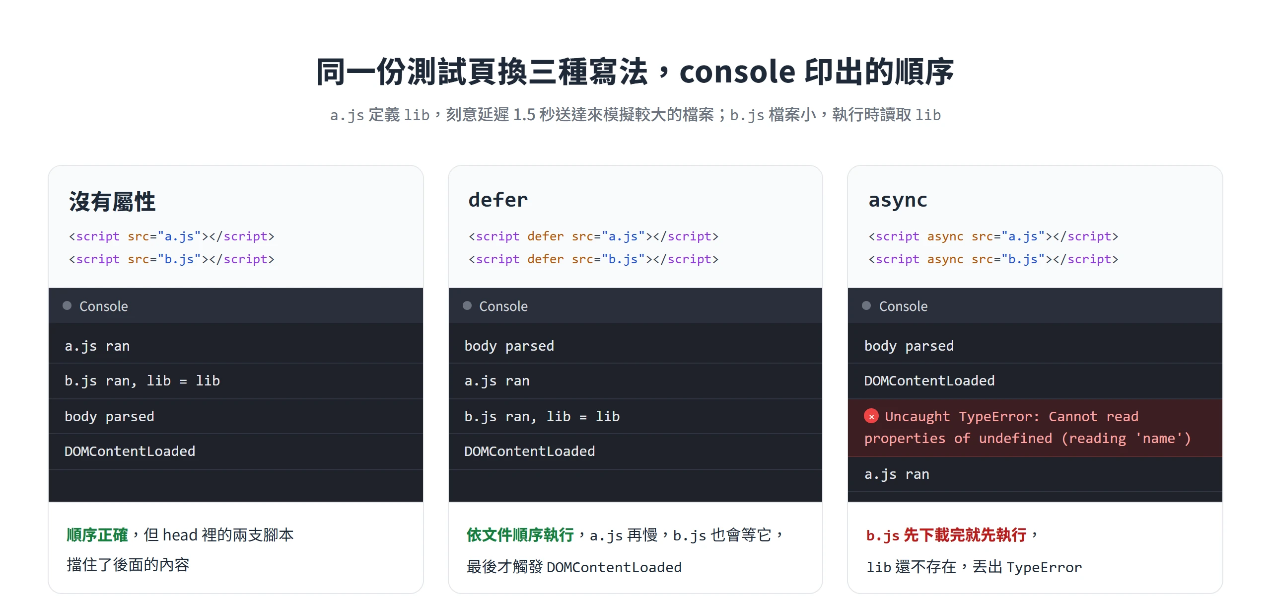
Task: Click Console label in the defer card
Action: click(503, 306)
